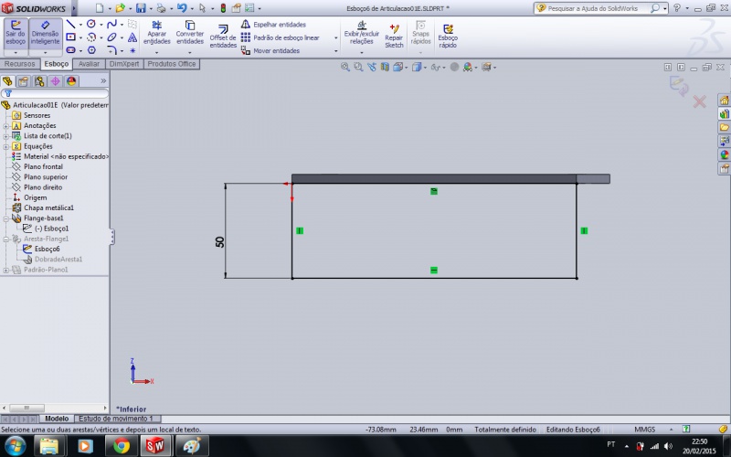Click the Zoom to Area icon
The image size is (731, 457).
358,67
